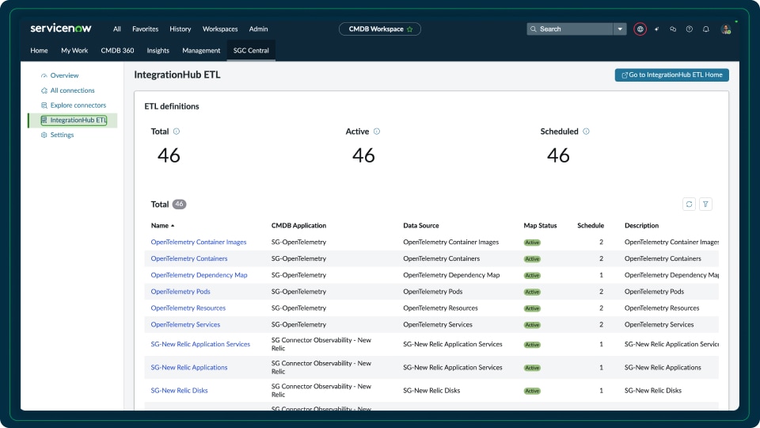The height and width of the screenshot is (428, 760).
Task: Select Overview in the sidebar
Action: tap(64, 76)
